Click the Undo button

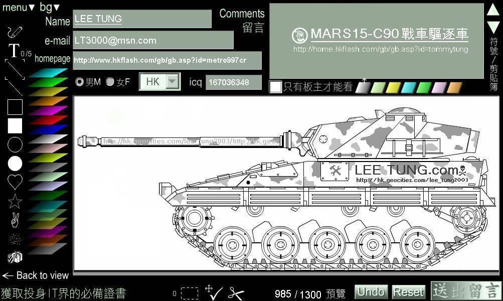[x=371, y=291]
